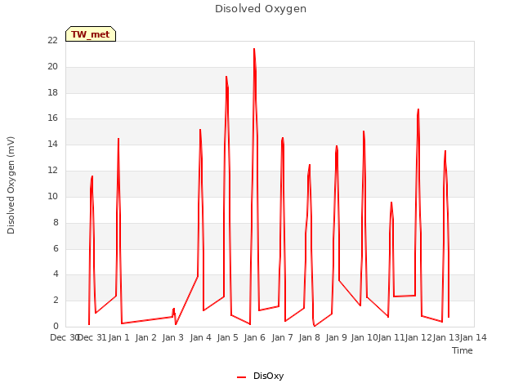Click the Jan 5 peak near 19 mV
The image size is (523, 392).
(226, 77)
